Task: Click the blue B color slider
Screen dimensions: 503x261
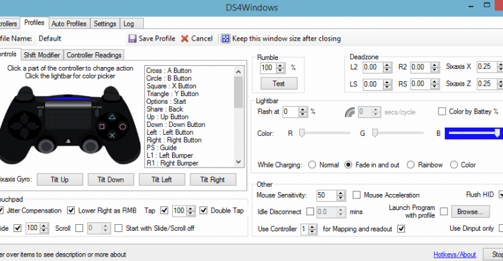Action: (x=474, y=133)
